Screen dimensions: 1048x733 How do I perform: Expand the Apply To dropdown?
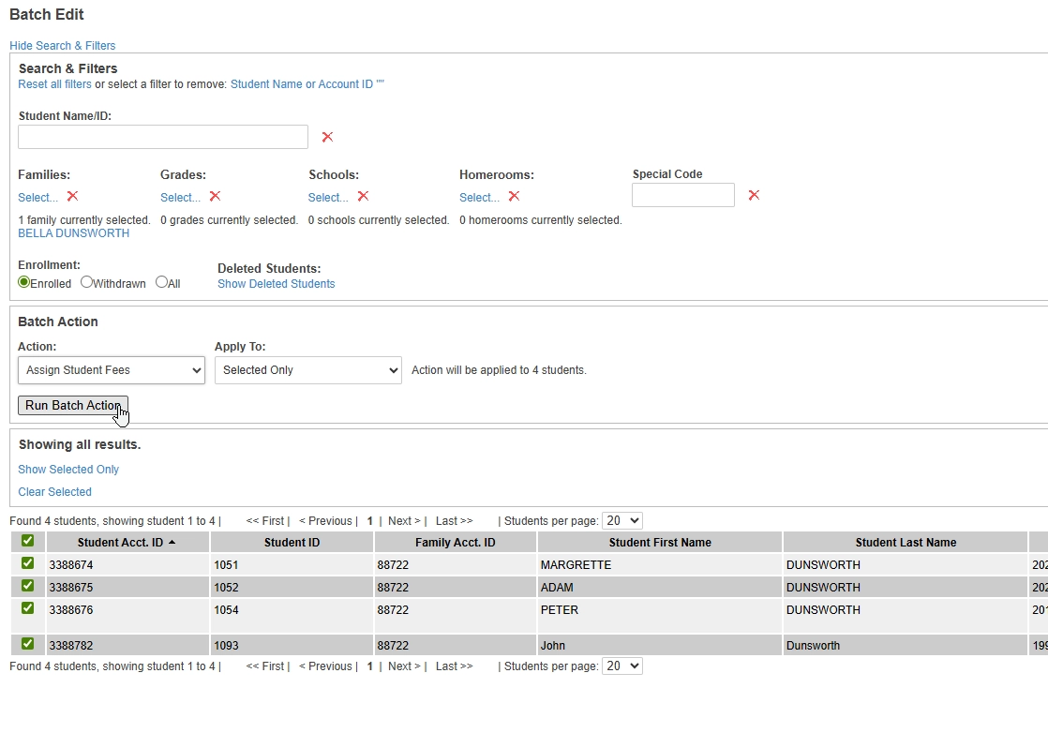click(307, 370)
